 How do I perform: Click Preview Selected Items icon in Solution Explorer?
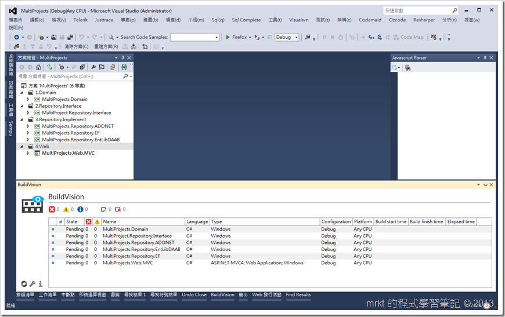[102, 67]
